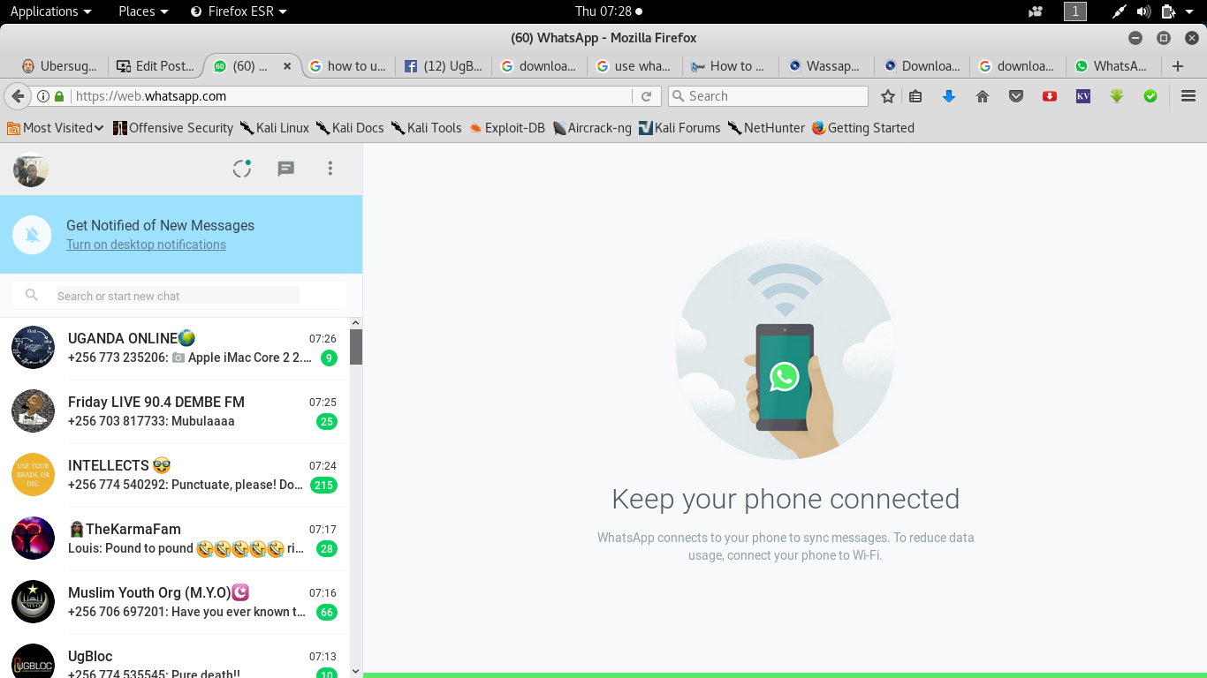
Task: Reload the page with the refresh icon
Action: [x=646, y=96]
